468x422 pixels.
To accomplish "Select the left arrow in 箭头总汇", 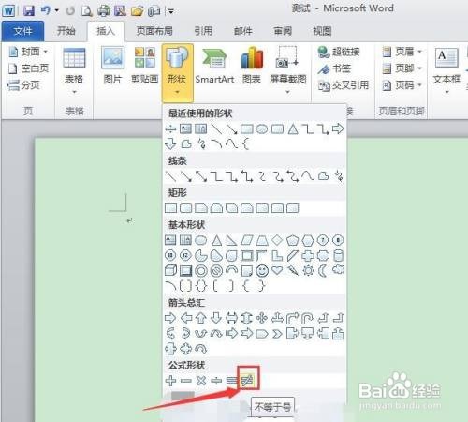I will 186,318.
